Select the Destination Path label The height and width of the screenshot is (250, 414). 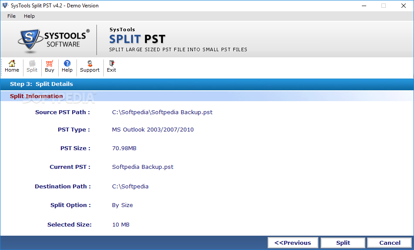click(63, 187)
